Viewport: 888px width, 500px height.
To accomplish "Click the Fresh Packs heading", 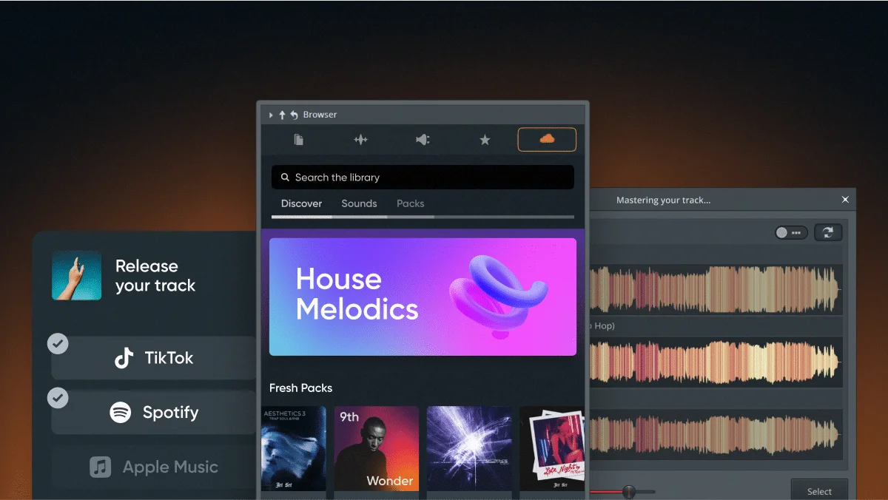I will point(300,388).
